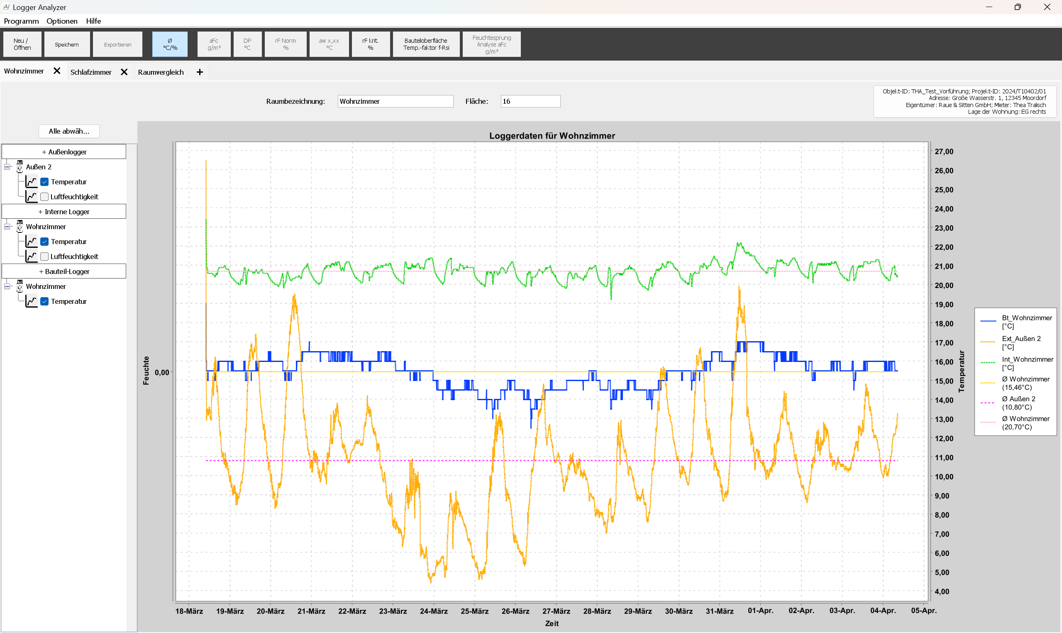The width and height of the screenshot is (1062, 633).
Task: Switch to the Raumvergleich tab
Action: [161, 72]
